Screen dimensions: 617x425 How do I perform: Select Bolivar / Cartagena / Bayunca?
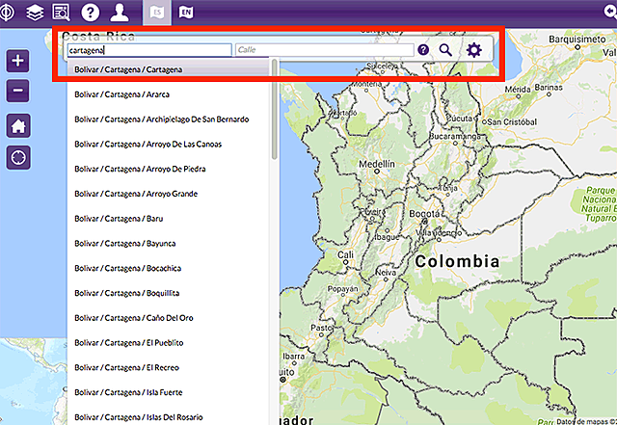169,243
